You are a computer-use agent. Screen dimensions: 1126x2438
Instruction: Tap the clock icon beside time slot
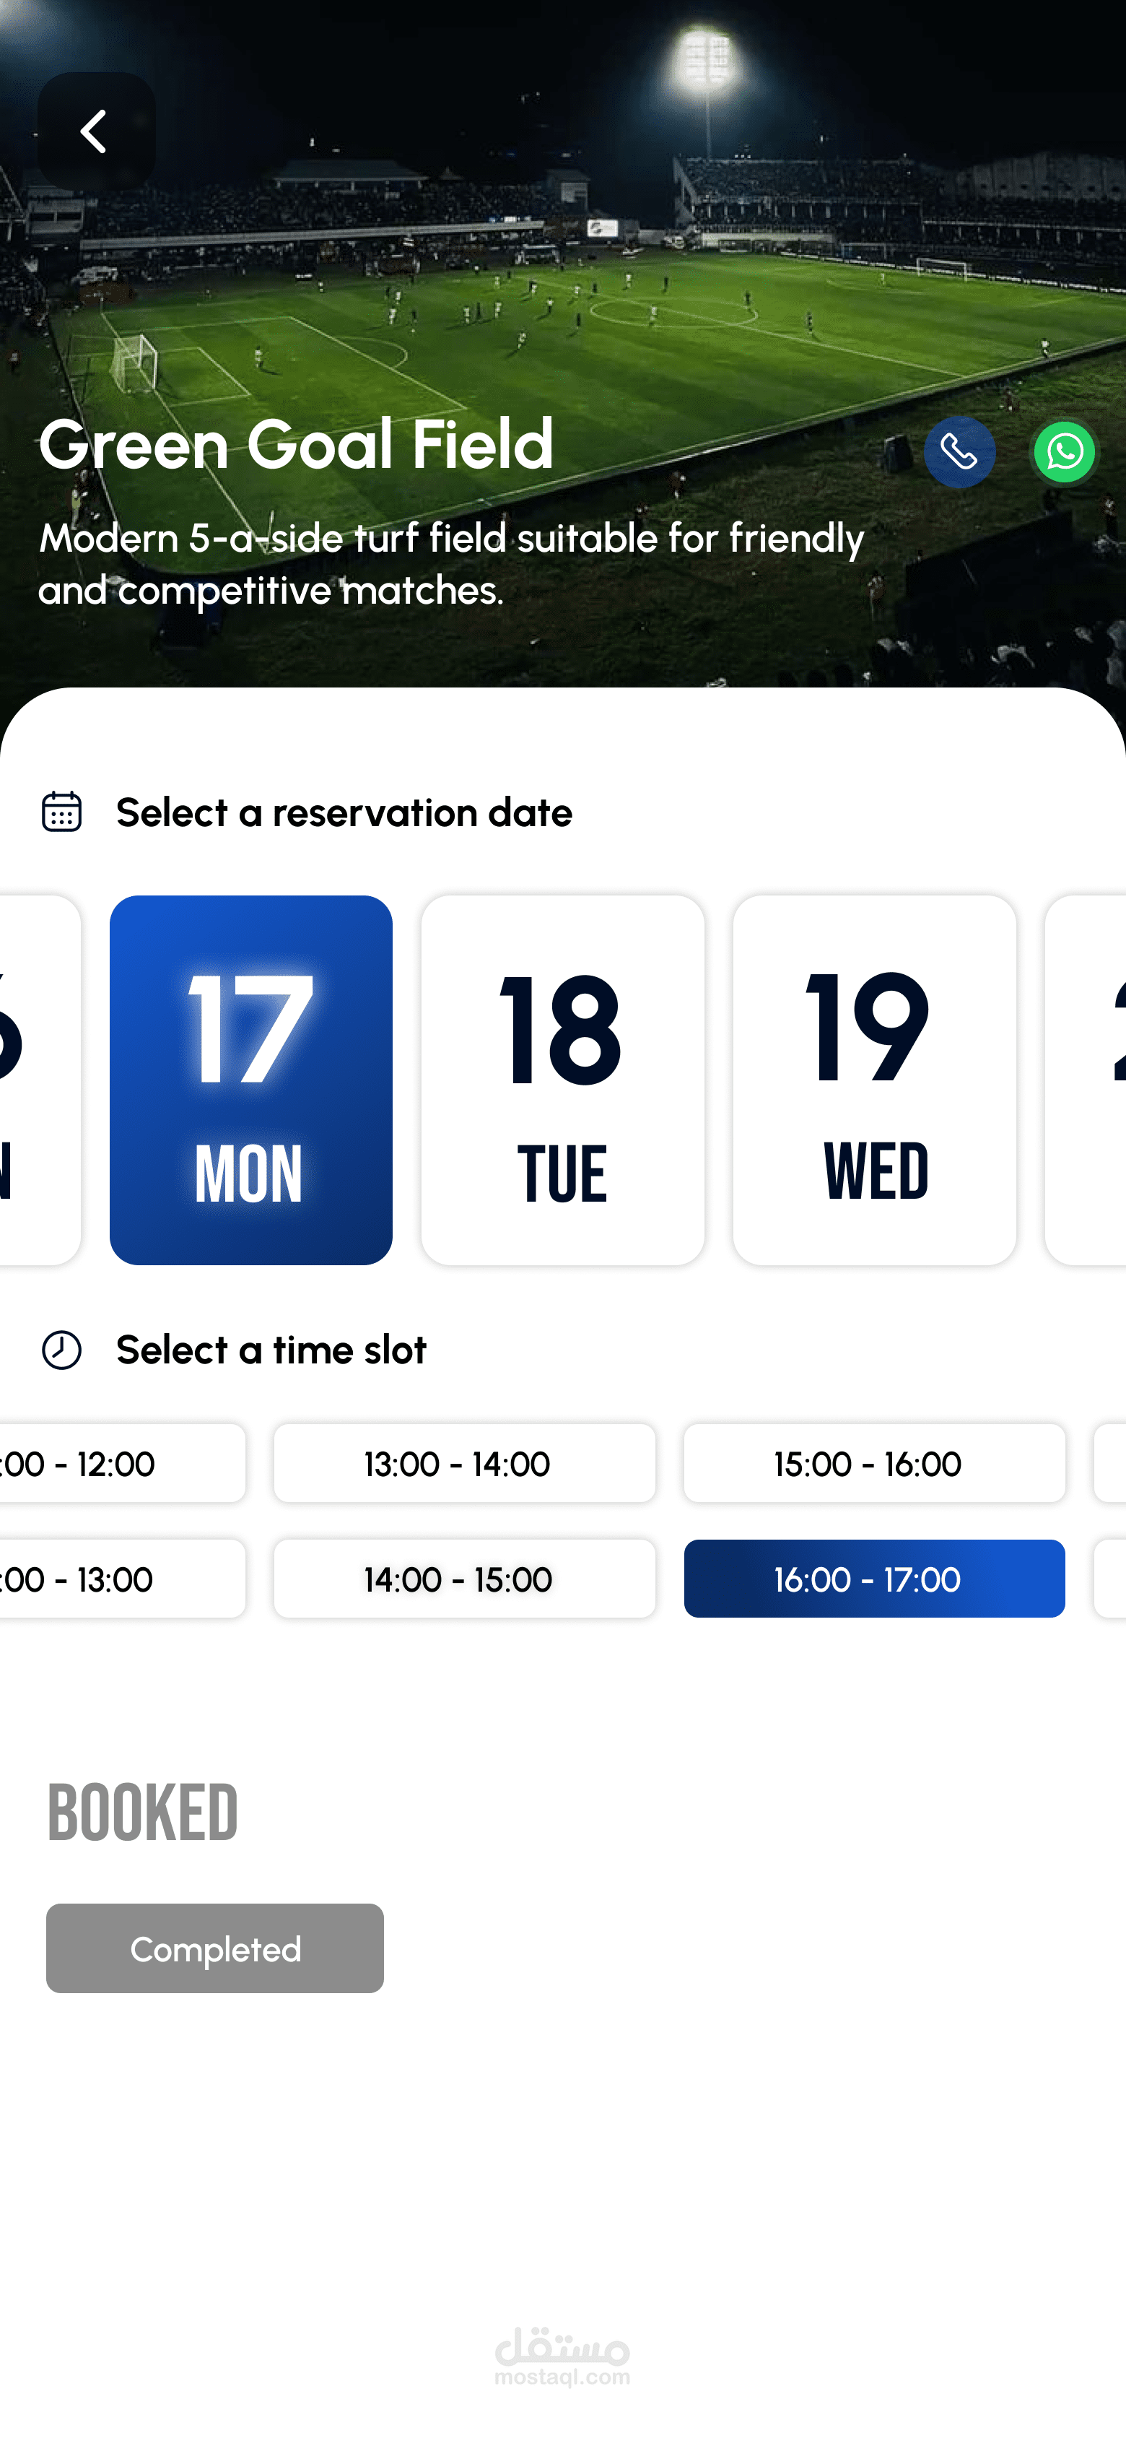click(x=61, y=1350)
